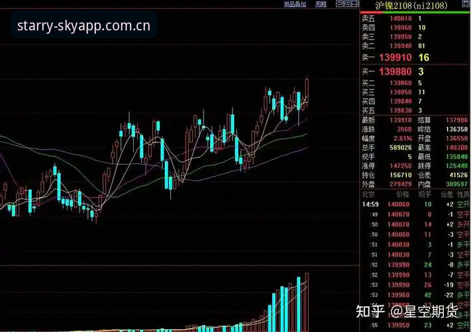Screen dimensions: 471x332
Task: Click the 仓差 value 41526
Action: [458, 175]
